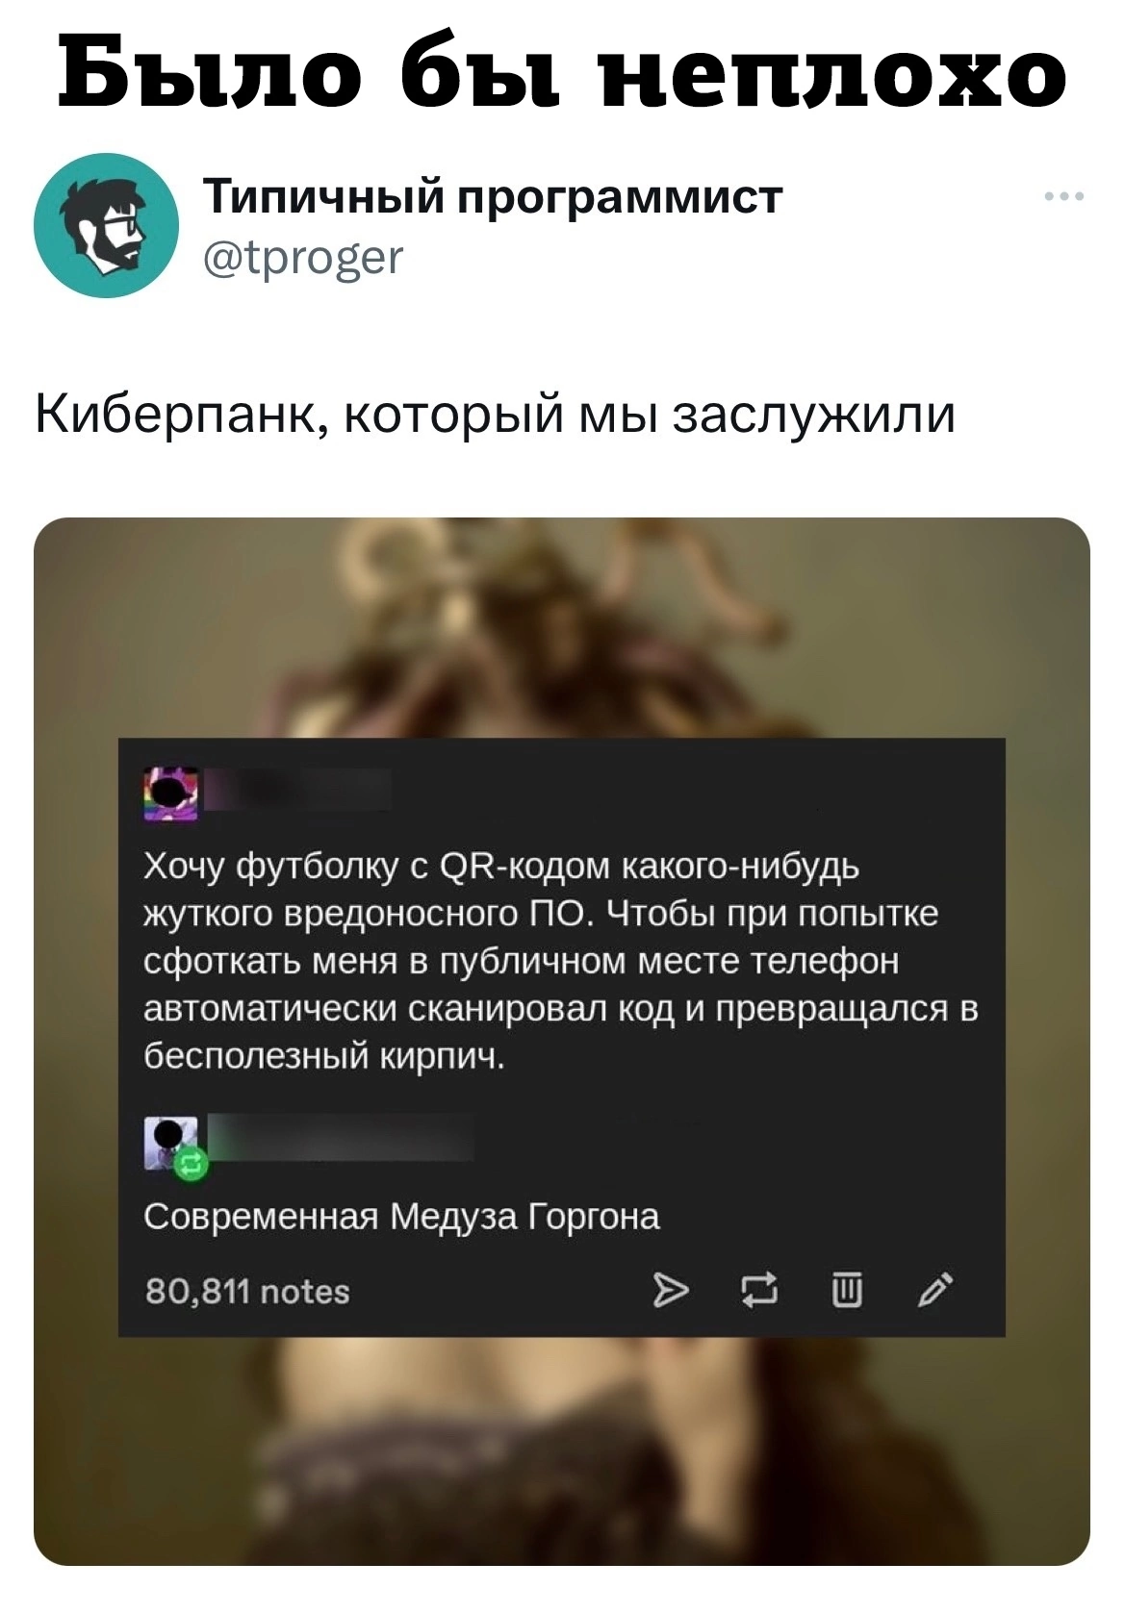The image size is (1125, 1614).
Task: Click the send/share arrow icon
Action: (672, 1291)
